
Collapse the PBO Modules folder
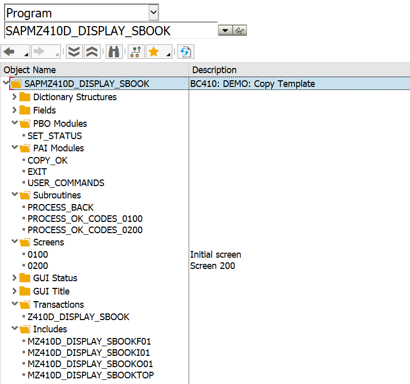[15, 122]
